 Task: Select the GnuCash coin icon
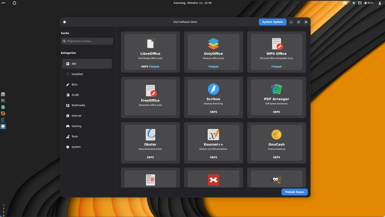click(276, 134)
